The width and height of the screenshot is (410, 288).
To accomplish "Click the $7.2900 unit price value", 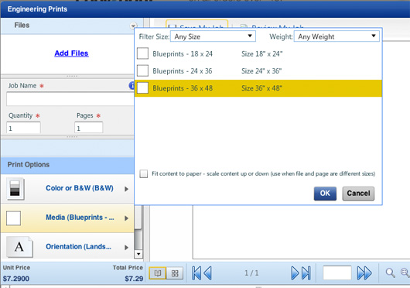I will [16, 279].
